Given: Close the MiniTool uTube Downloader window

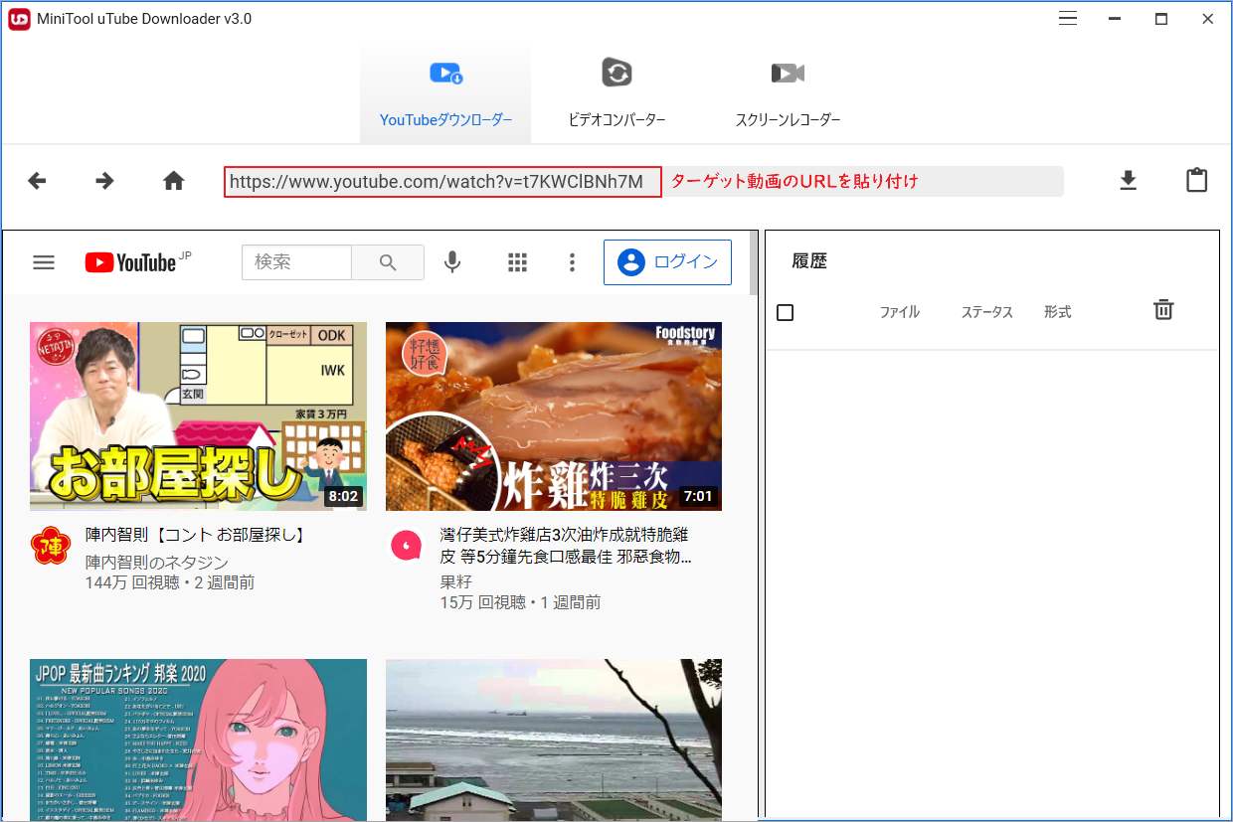Looking at the screenshot, I should point(1208,19).
